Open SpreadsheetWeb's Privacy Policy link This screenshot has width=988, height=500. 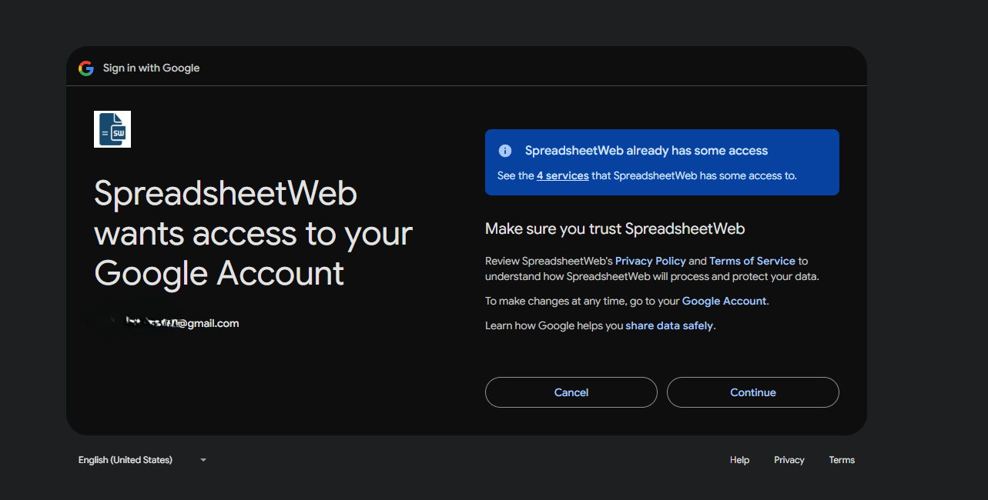point(651,261)
